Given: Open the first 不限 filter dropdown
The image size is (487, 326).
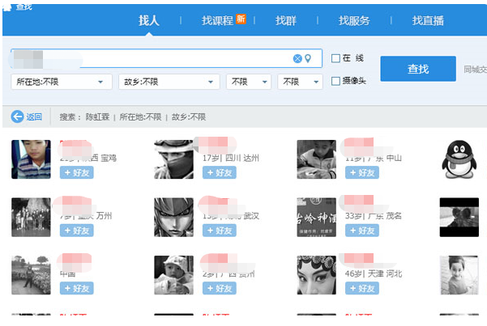Looking at the screenshot, I should [249, 82].
